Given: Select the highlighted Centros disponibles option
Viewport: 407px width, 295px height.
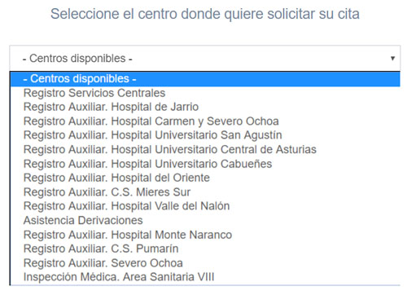Looking at the screenshot, I should tap(205, 79).
